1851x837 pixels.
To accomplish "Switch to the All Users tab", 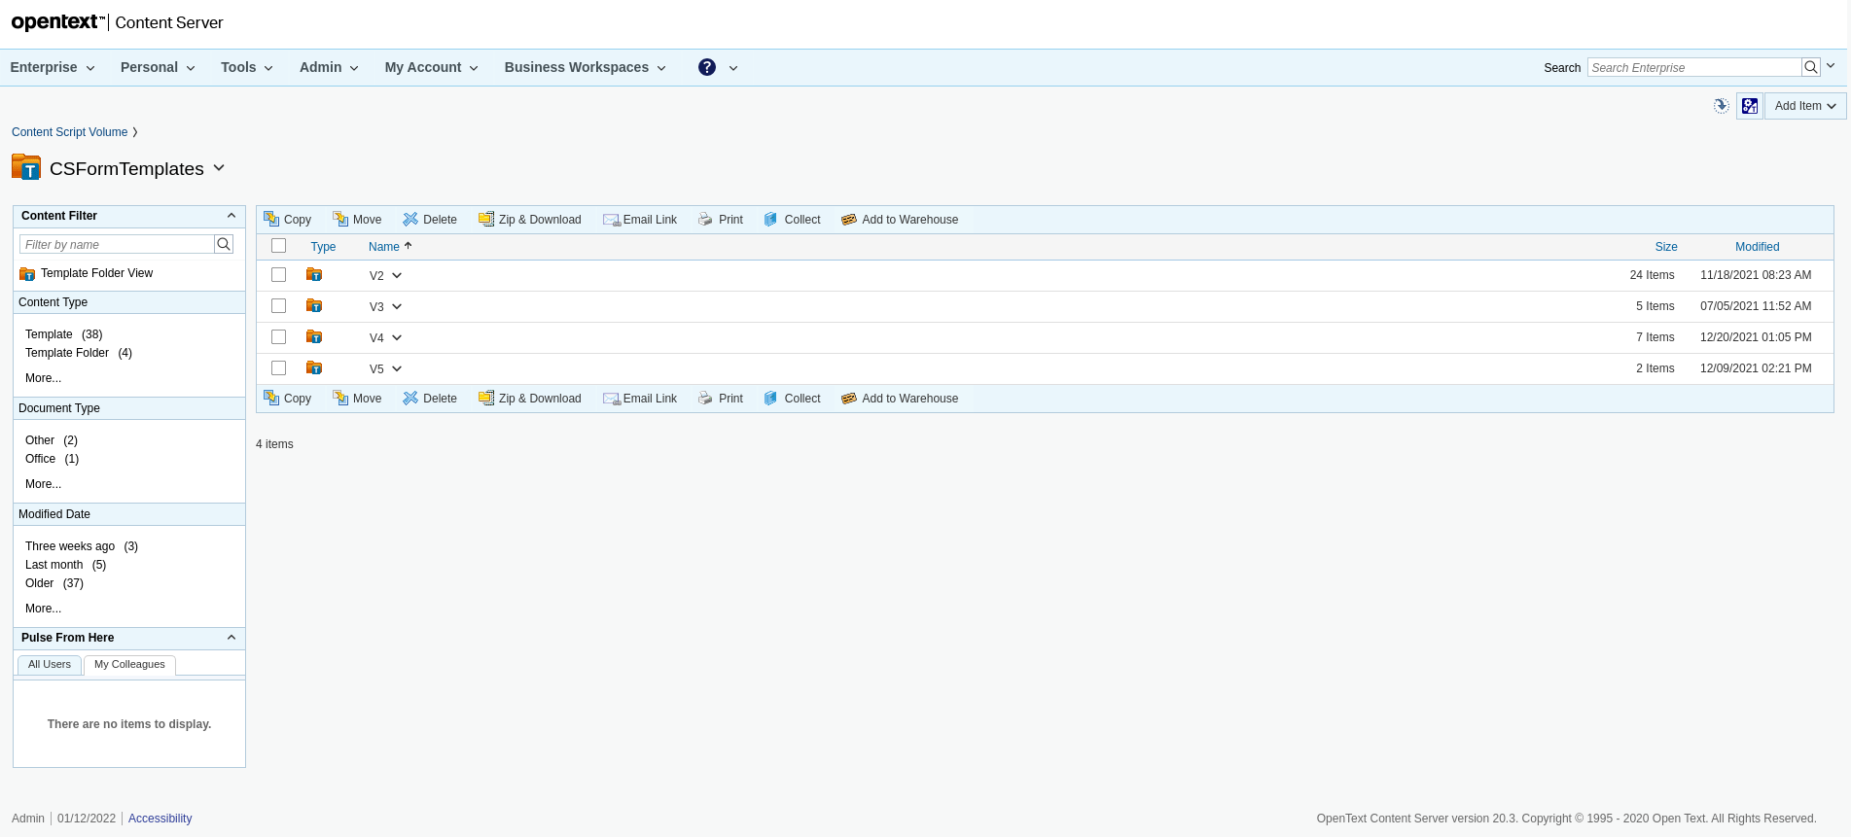I will tap(50, 665).
